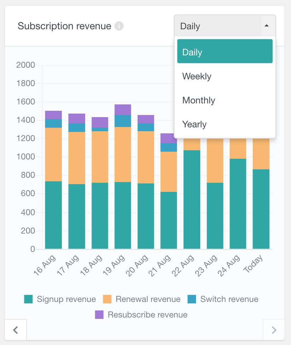291x345 pixels.
Task: Click the 2000 y-axis value
Action: point(25,65)
